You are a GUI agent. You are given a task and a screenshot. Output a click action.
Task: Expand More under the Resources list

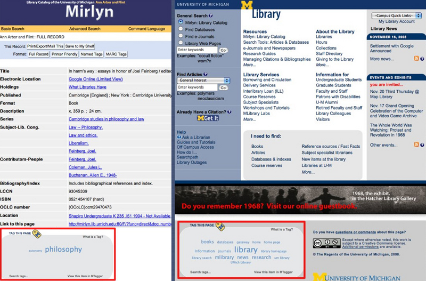coord(249,65)
